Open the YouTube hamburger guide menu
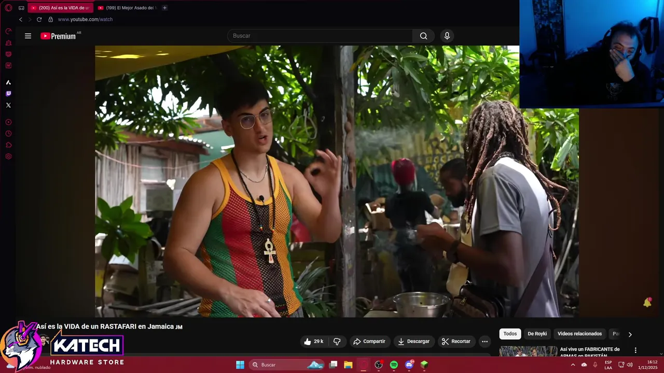The height and width of the screenshot is (373, 664). point(28,36)
